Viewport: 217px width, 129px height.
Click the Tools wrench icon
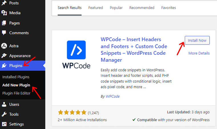[4, 114]
